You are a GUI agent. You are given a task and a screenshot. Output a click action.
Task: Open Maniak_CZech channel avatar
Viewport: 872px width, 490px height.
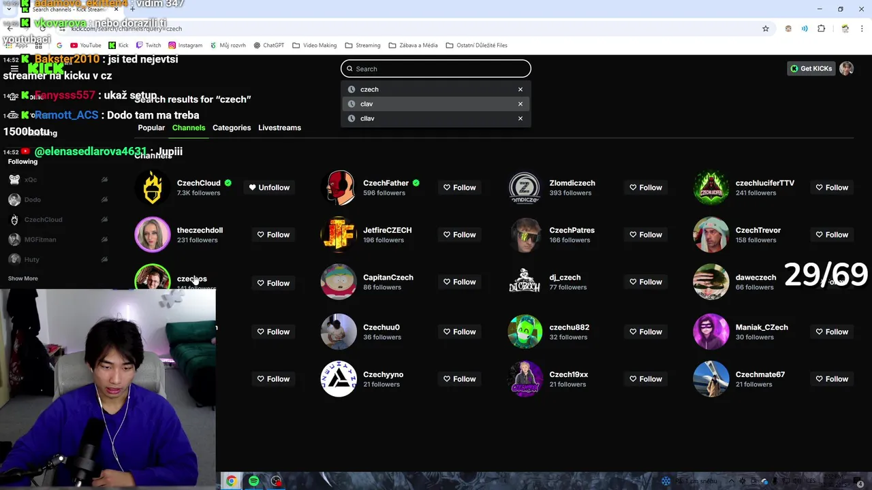711,331
